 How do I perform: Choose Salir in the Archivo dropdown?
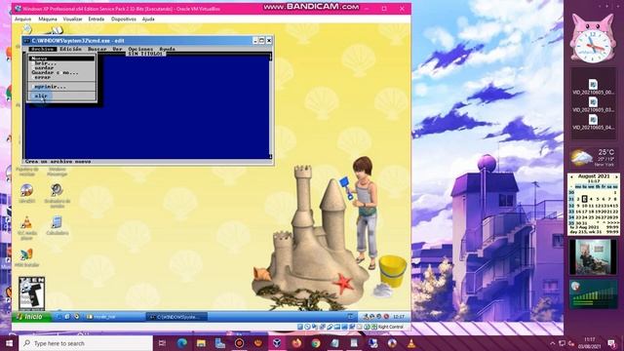pos(61,96)
